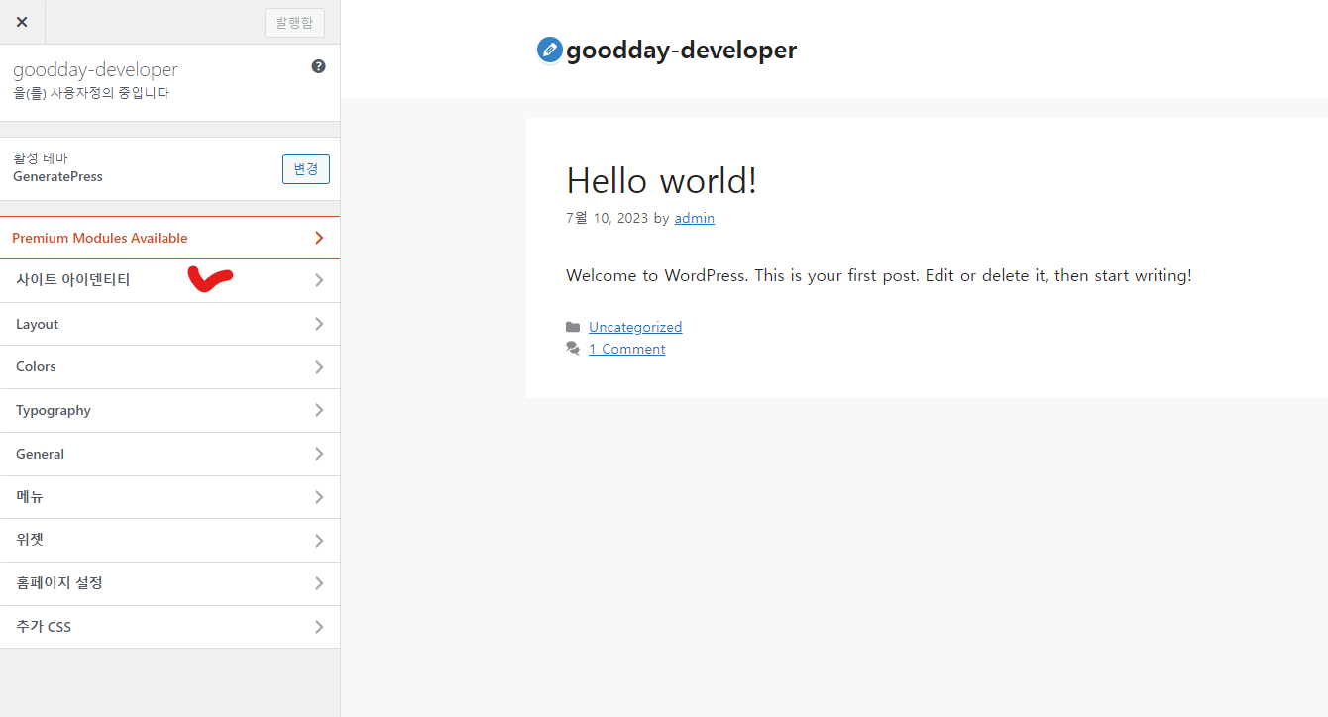Click the 발행함 publish button

(294, 22)
